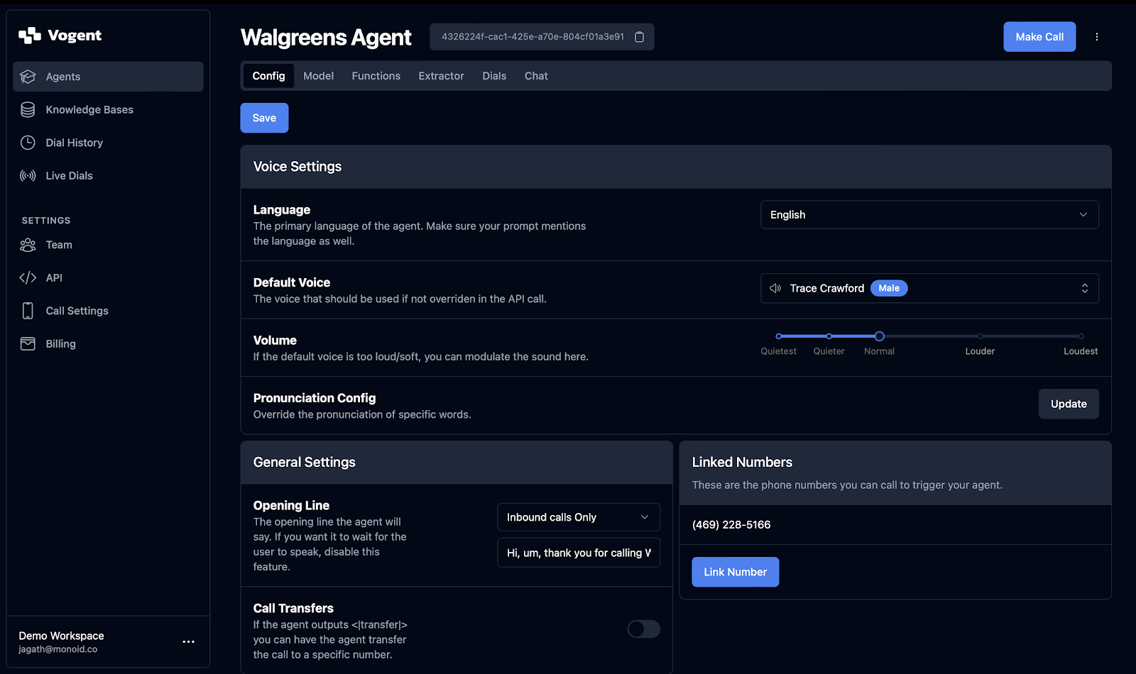This screenshot has height=674, width=1136.
Task: Switch to the Extractor tab
Action: (441, 76)
